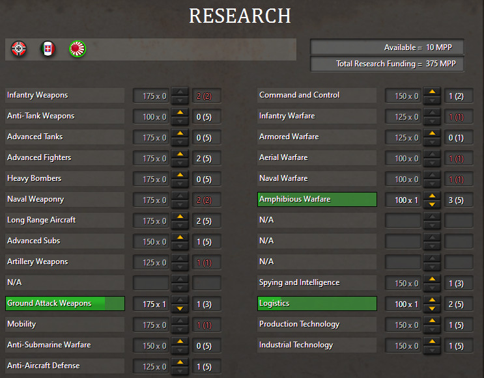Select the Anti-Tank Weapons research category
This screenshot has height=378, width=484.
pyautogui.click(x=65, y=116)
